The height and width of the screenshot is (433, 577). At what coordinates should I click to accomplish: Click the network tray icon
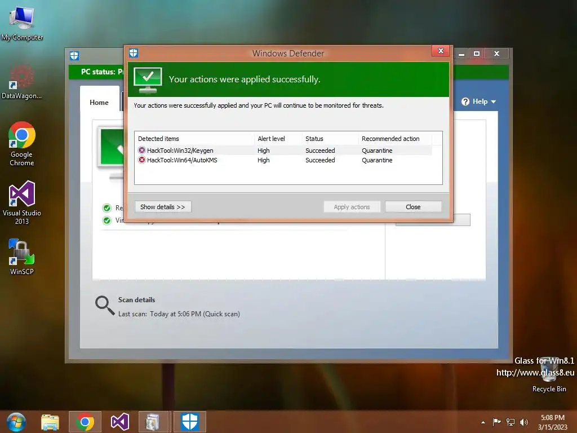[511, 422]
